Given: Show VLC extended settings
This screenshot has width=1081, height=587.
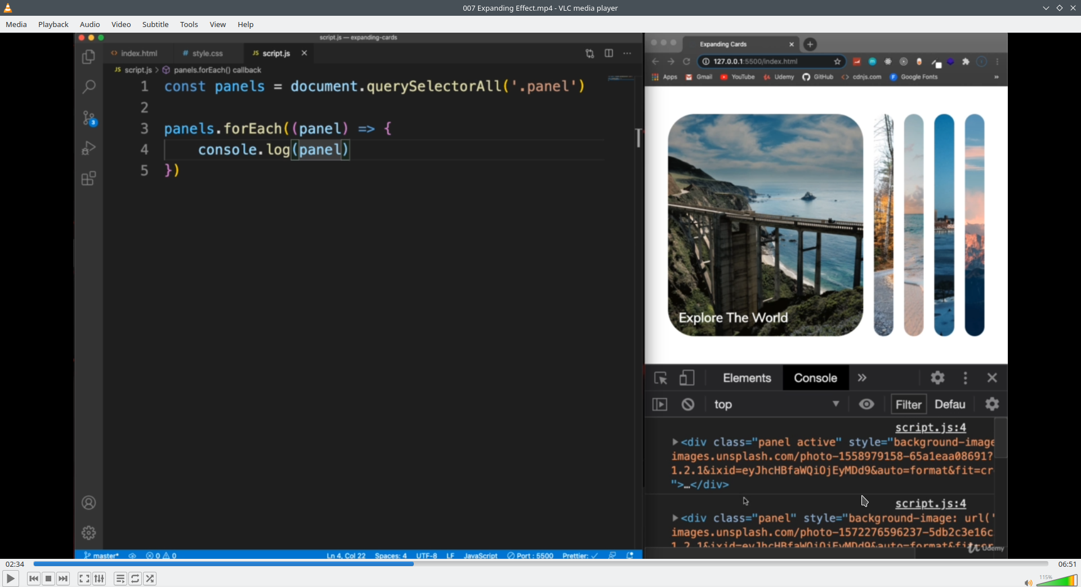Looking at the screenshot, I should 99,579.
